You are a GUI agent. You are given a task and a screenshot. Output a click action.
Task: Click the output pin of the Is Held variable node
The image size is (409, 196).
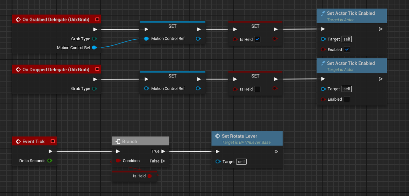click(150, 176)
